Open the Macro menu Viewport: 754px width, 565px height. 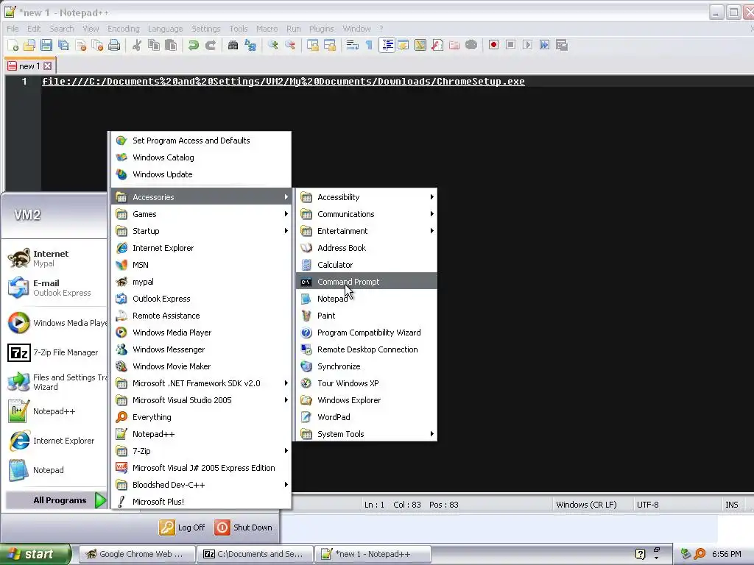point(267,29)
